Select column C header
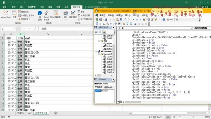This screenshot has height=119, width=211. coord(48,34)
